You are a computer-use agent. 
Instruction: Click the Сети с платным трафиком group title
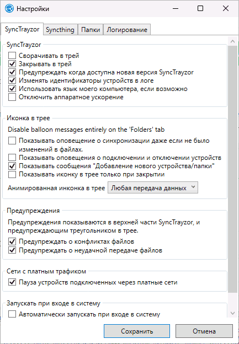pos(46,271)
